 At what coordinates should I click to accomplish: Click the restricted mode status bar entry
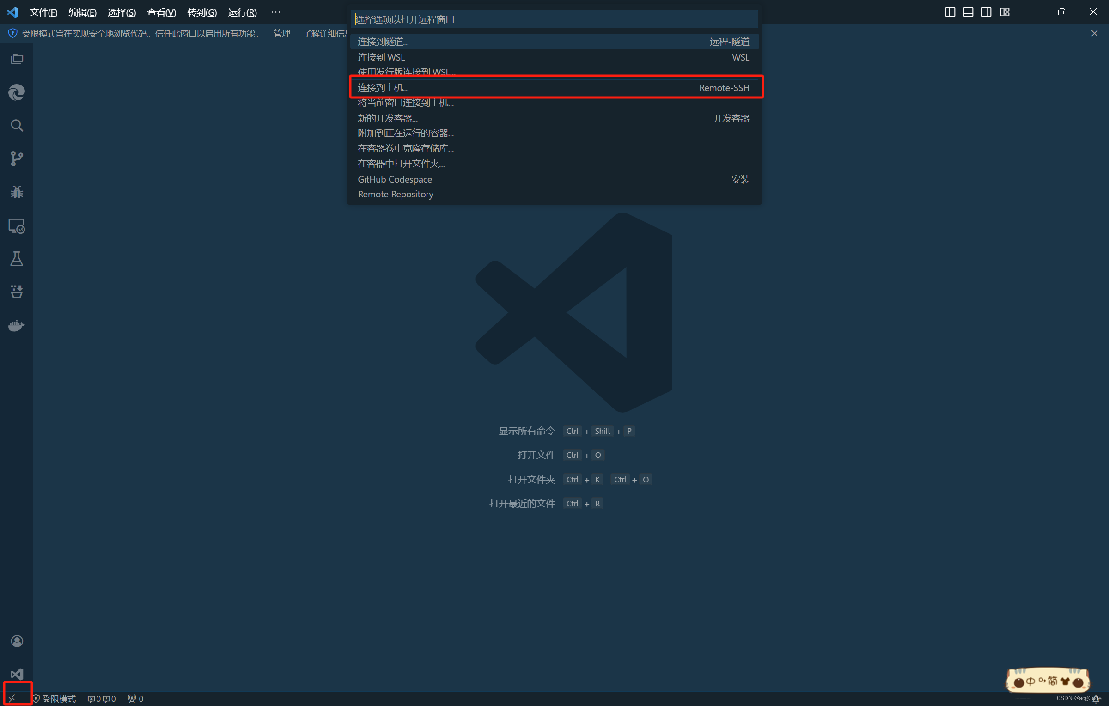pos(54,699)
